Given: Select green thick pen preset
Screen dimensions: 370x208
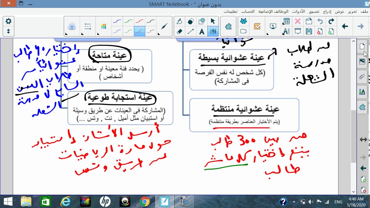Looking at the screenshot, I should pyautogui.click(x=128, y=21).
